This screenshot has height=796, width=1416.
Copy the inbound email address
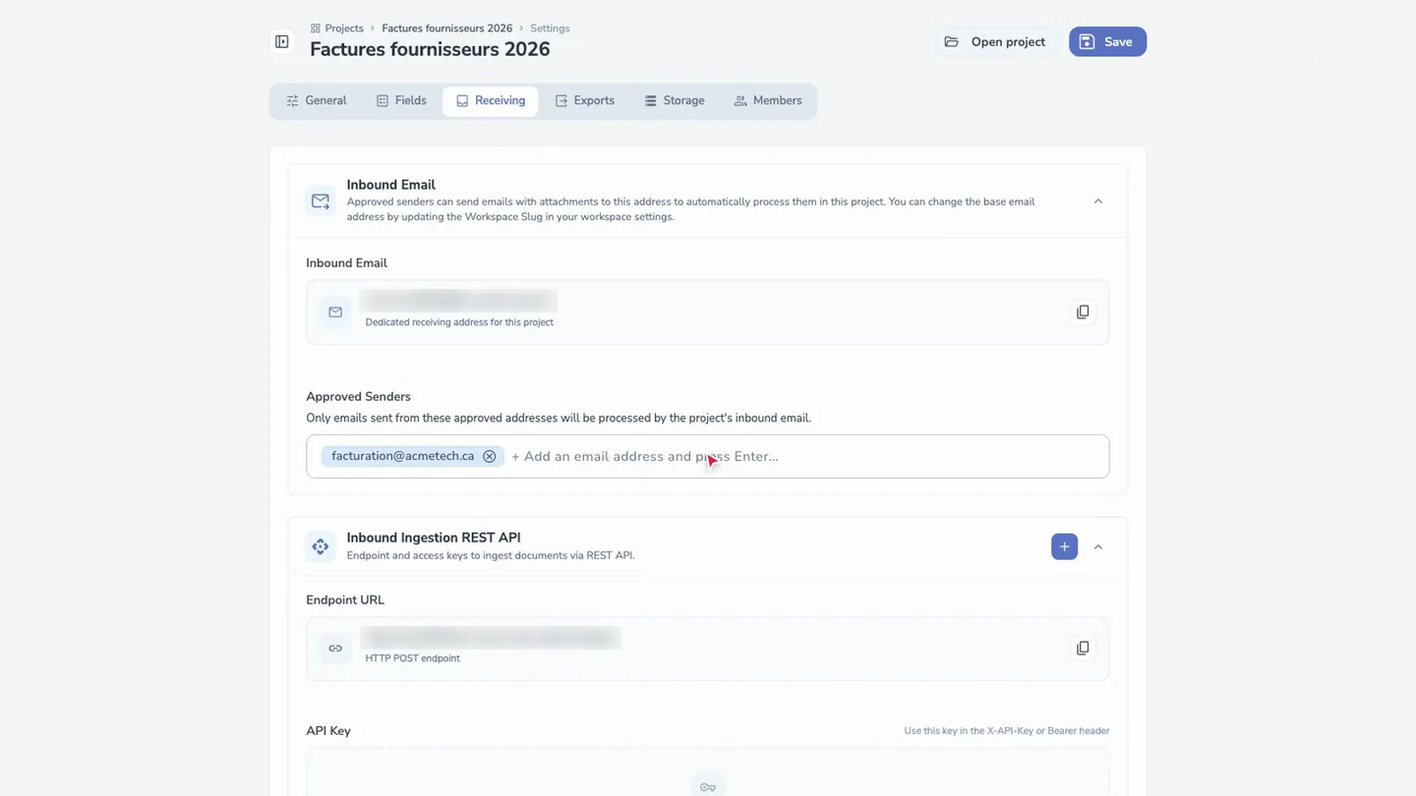click(1083, 312)
